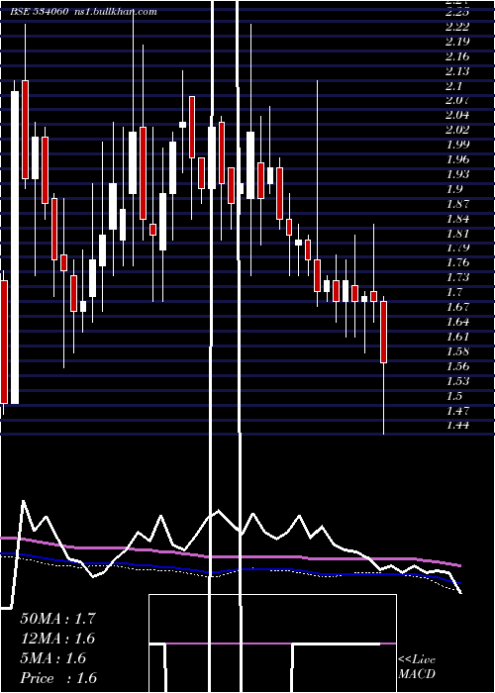
Task: Click the 1.53 price axis label
Action: pos(457,381)
